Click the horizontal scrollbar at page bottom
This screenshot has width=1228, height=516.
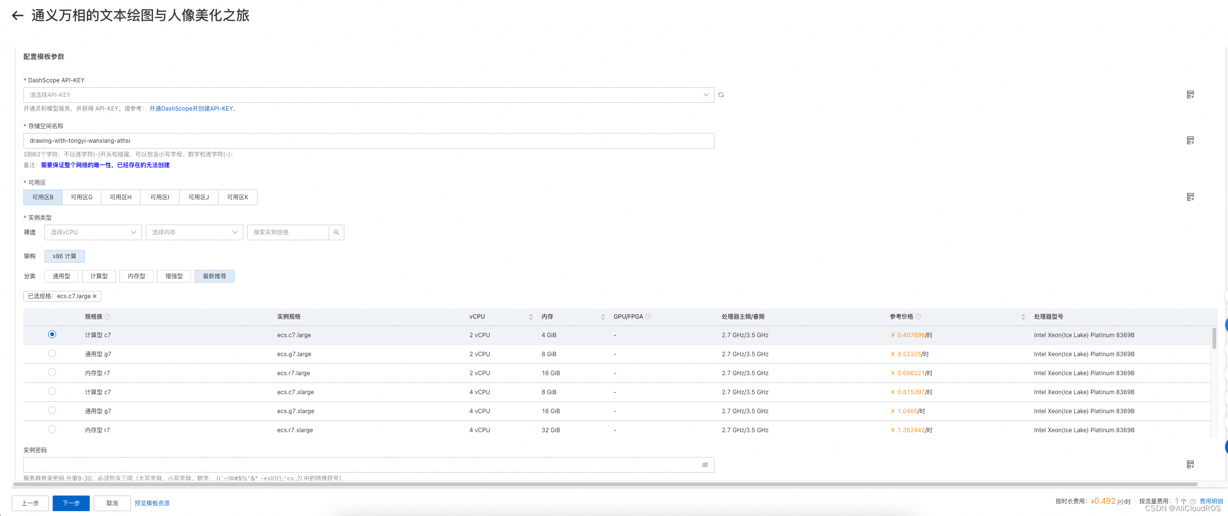click(605, 484)
